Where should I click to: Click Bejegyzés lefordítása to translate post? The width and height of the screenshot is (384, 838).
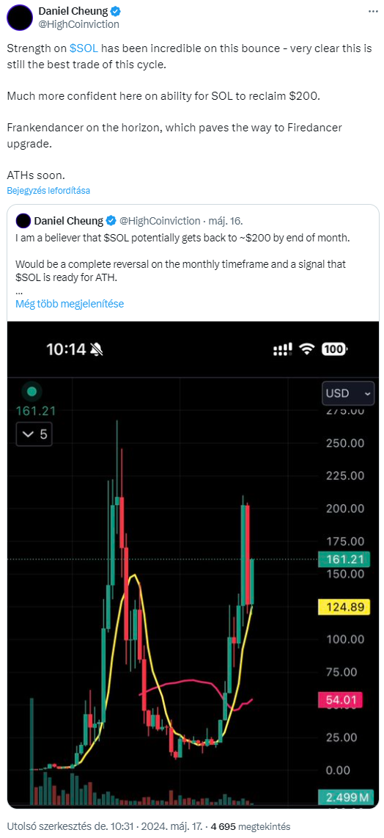[x=48, y=190]
